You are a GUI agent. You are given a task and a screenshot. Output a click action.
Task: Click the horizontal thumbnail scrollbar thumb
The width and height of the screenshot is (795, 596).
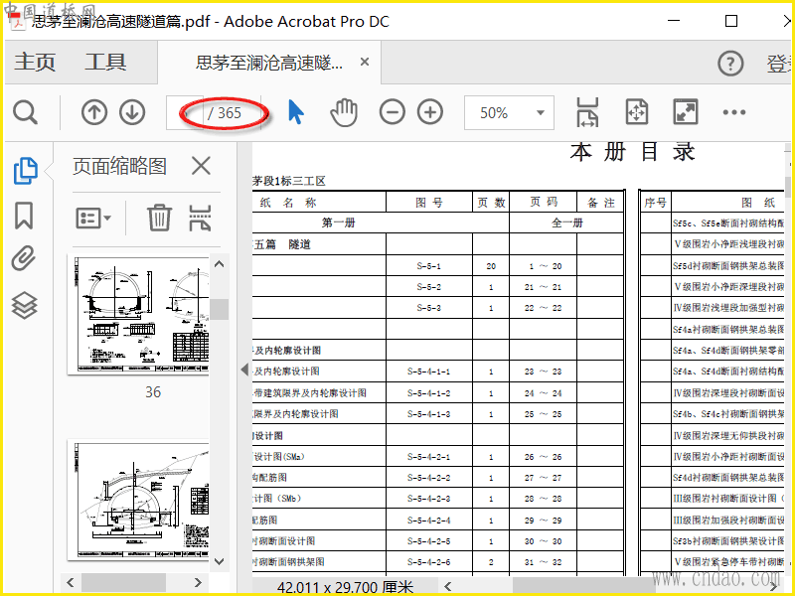pyautogui.click(x=123, y=582)
